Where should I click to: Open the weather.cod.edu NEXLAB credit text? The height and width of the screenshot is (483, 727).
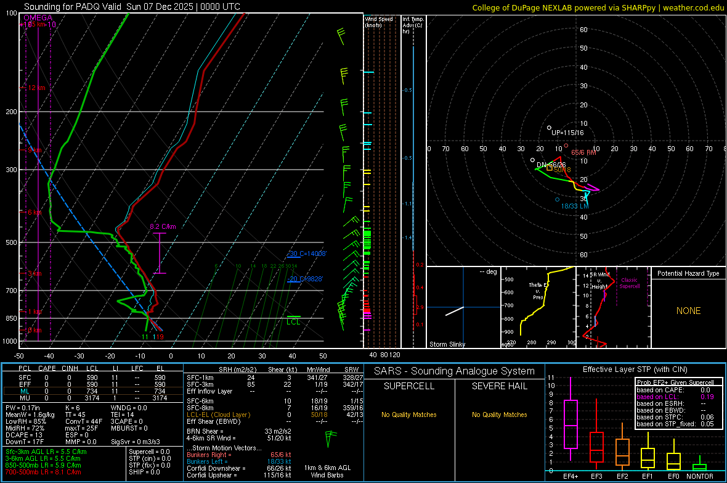pos(598,7)
